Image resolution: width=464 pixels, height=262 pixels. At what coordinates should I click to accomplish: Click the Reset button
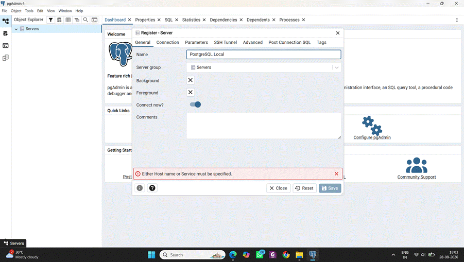point(304,188)
